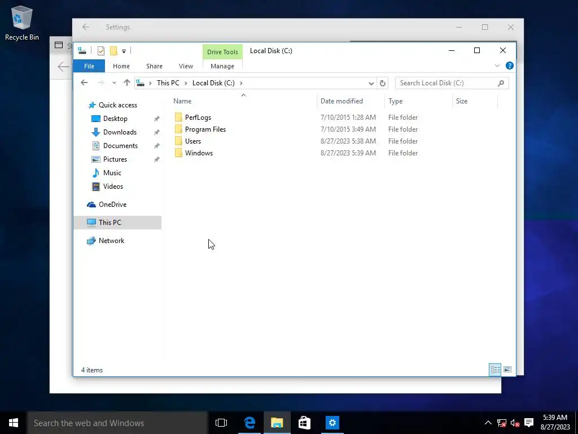Open Desktop in the navigation pane

click(x=115, y=119)
